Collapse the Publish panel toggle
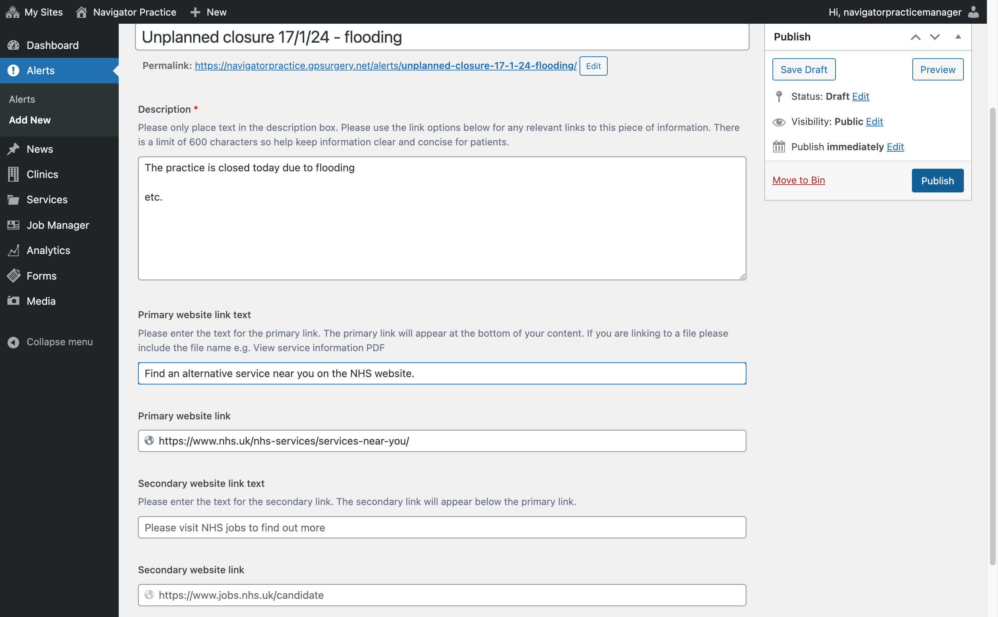 click(x=958, y=37)
